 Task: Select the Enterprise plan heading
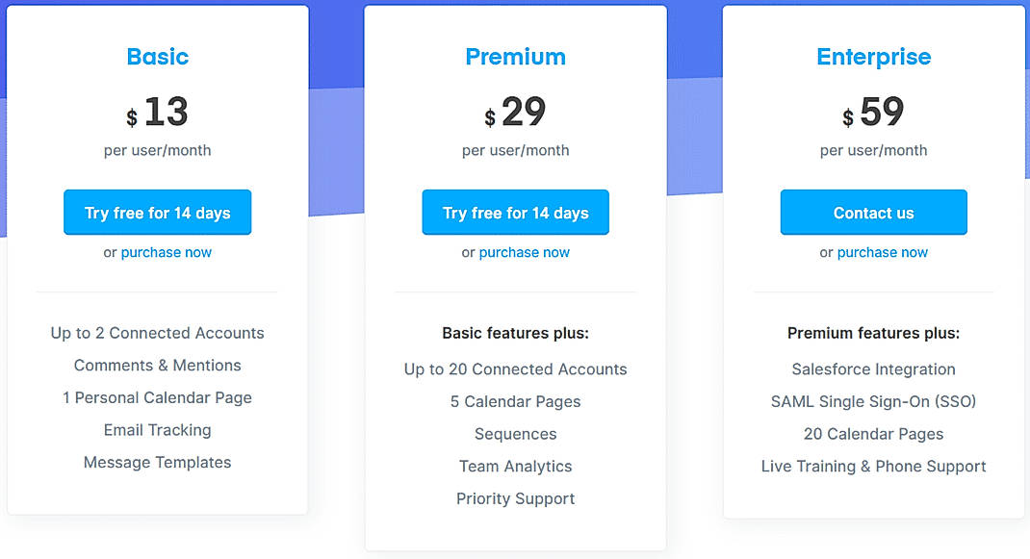point(873,57)
